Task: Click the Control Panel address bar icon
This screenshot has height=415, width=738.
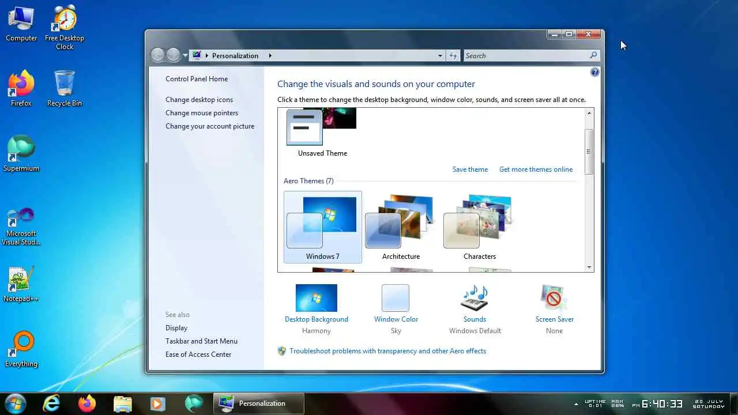Action: [197, 55]
